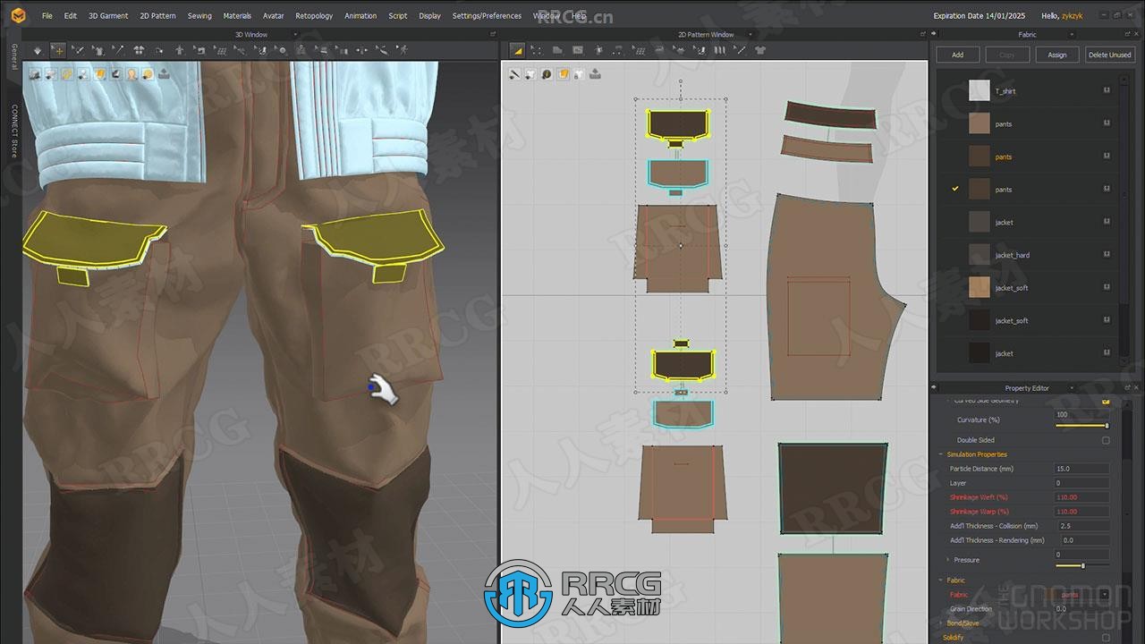Viewport: 1145px width, 644px height.
Task: Click the save icon for jacket_hard fabric
Action: [1107, 254]
